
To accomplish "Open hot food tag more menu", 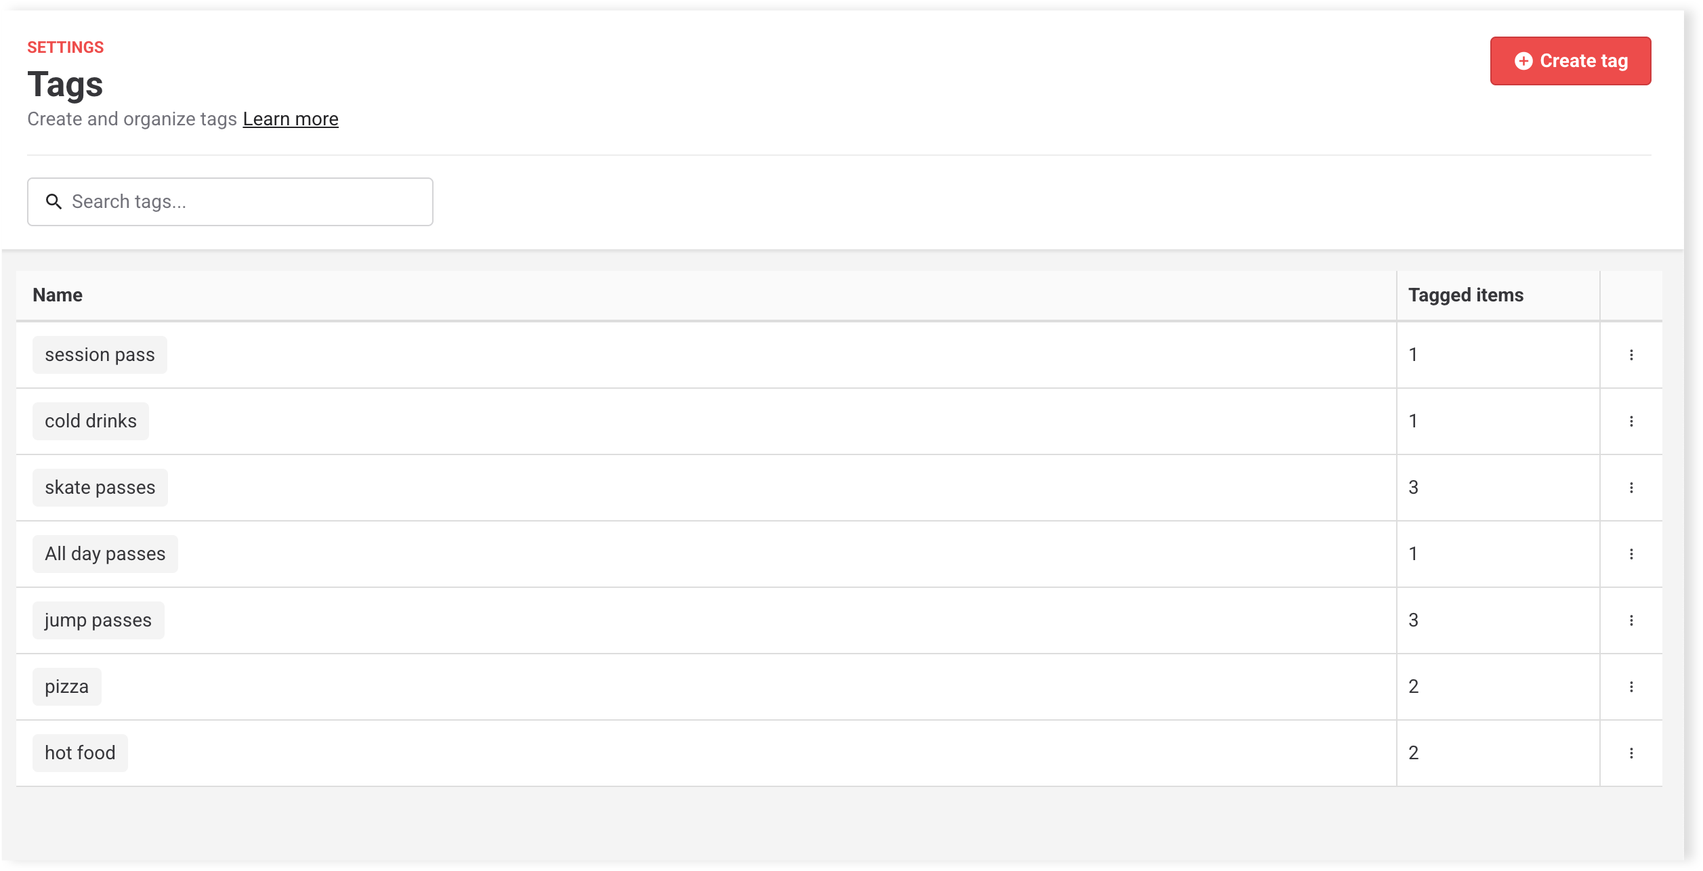I will tap(1631, 753).
